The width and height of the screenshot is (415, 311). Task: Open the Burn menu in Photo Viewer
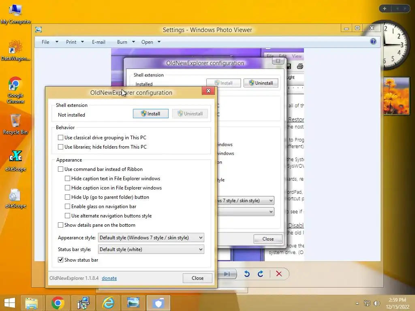[122, 42]
